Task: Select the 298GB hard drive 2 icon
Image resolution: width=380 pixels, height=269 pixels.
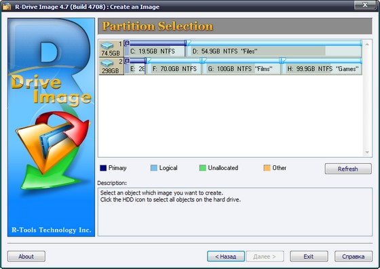Action: [111, 66]
